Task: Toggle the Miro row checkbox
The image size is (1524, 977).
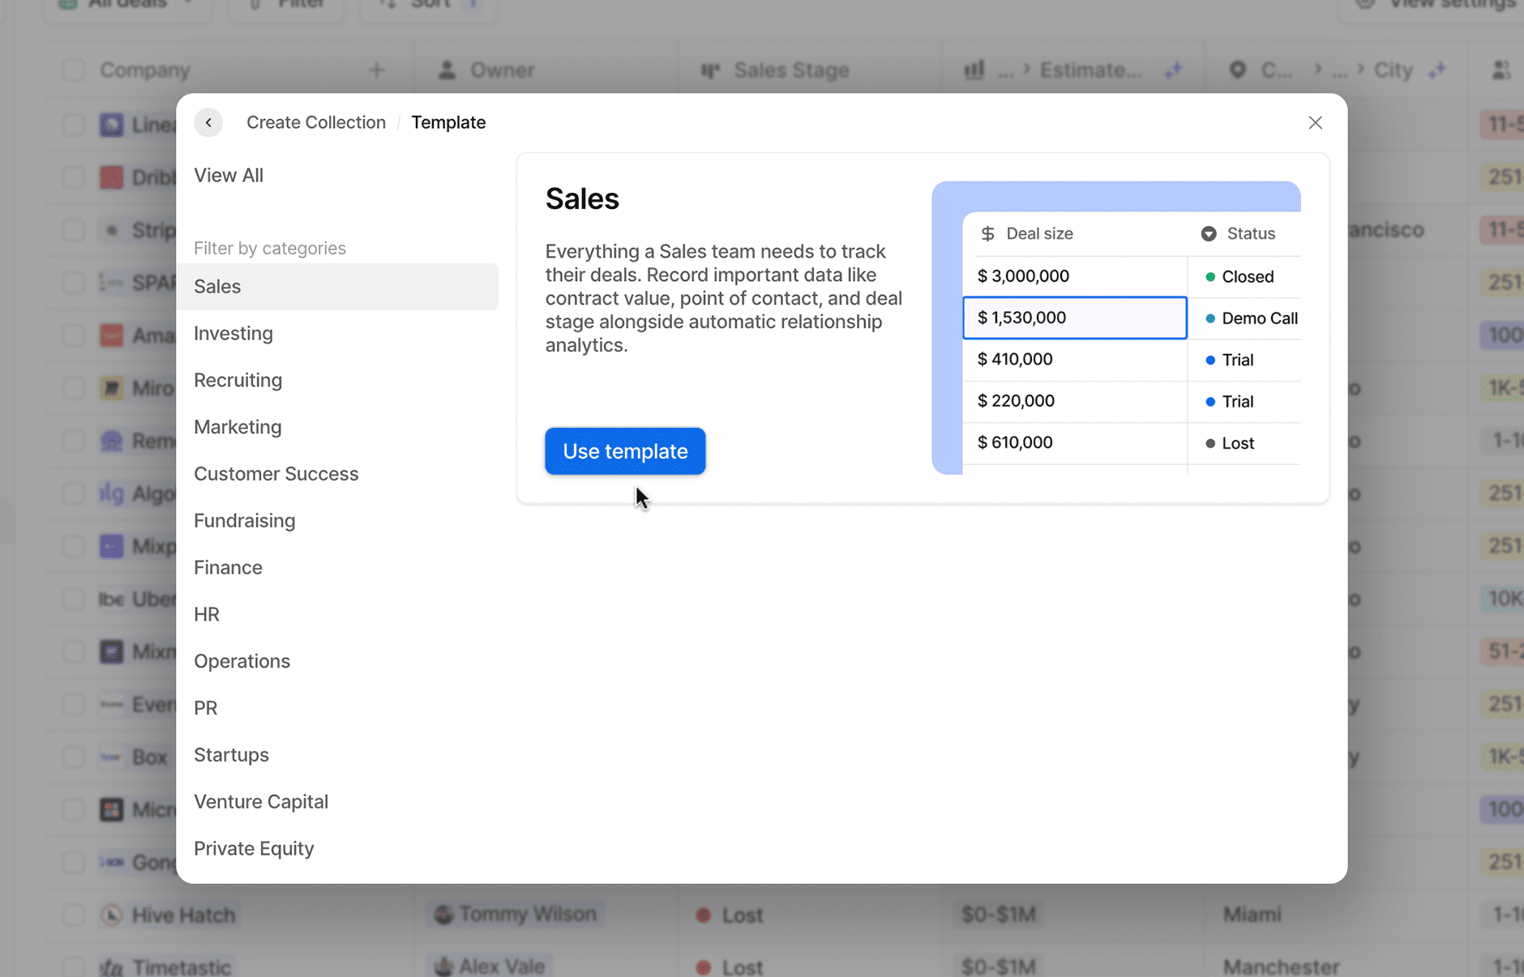Action: 73,388
